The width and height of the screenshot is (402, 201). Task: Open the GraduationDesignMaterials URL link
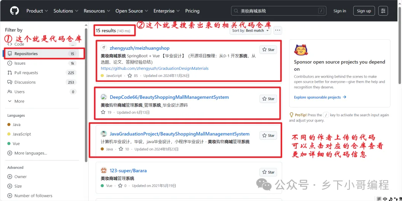point(154,68)
